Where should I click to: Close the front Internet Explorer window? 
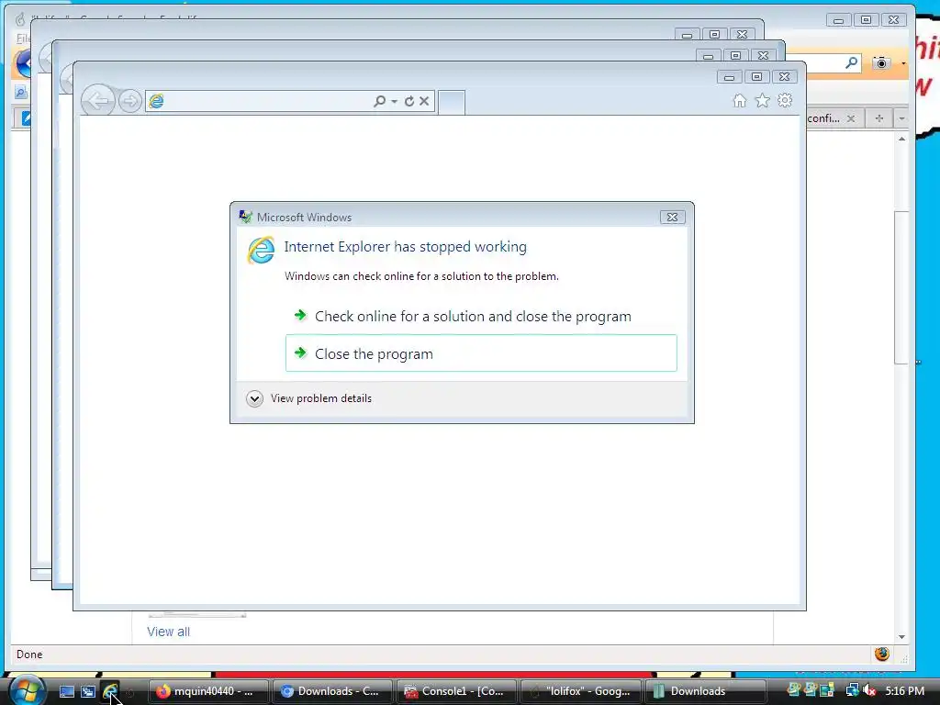pyautogui.click(x=784, y=77)
